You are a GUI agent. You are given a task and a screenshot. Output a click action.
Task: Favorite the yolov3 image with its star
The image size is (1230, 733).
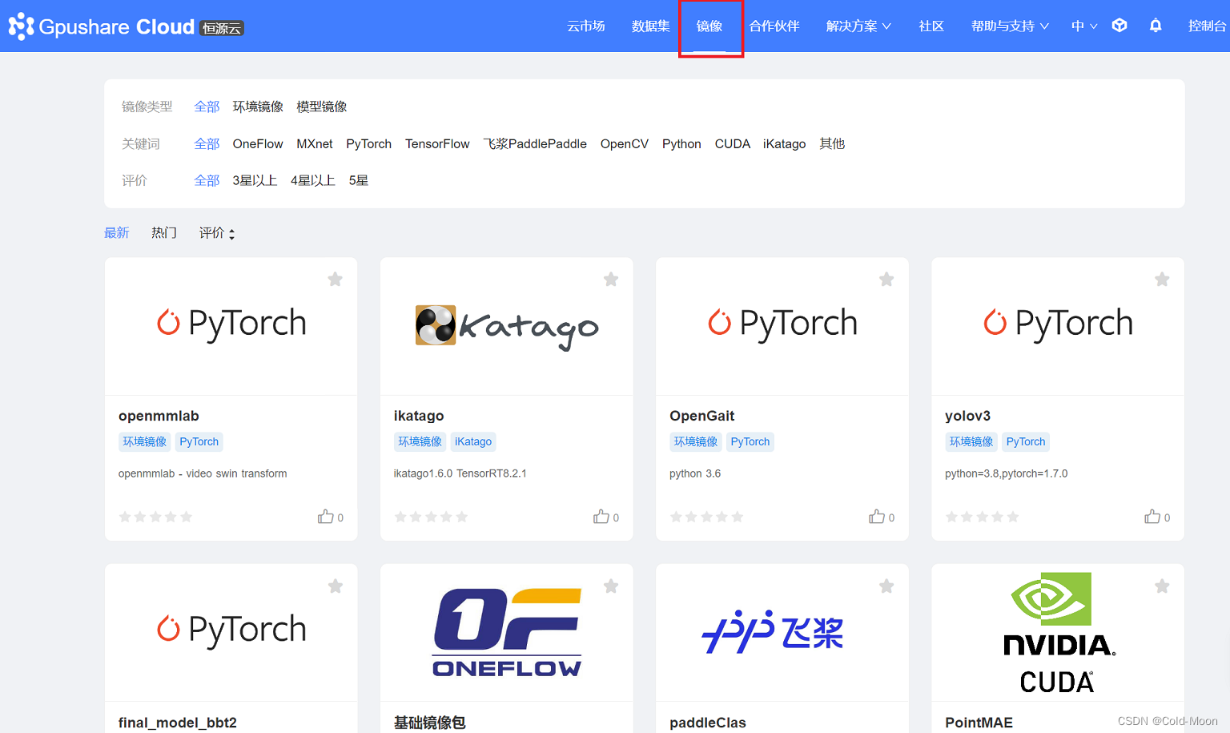[1162, 279]
